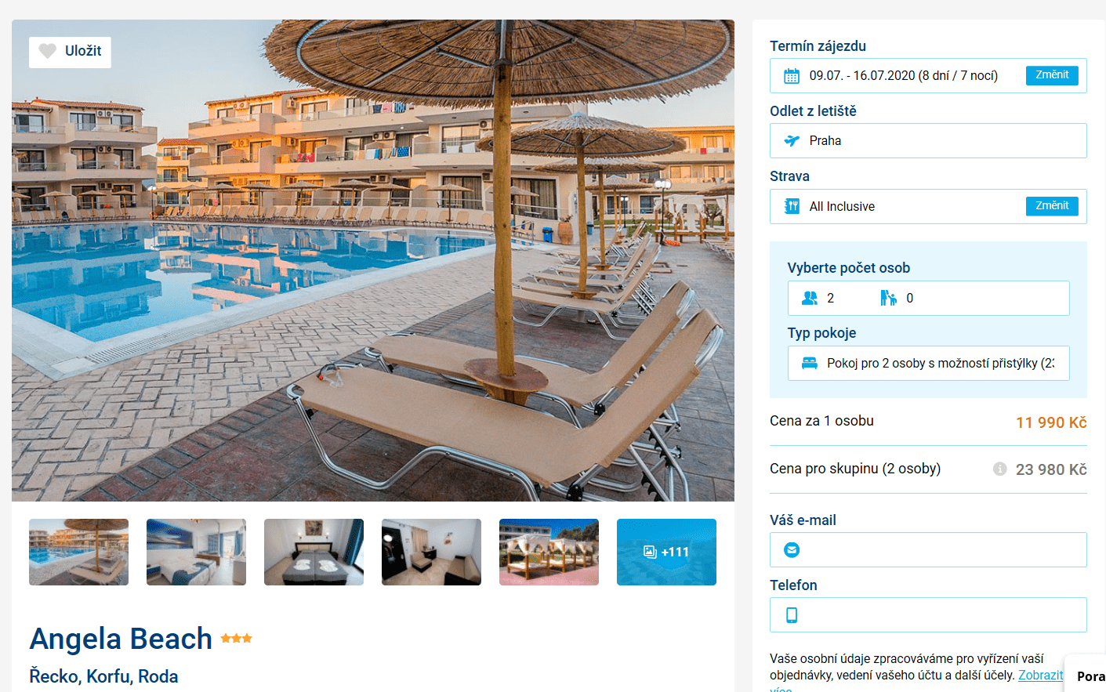Viewport: 1106px width, 692px height.
Task: Click the calendar icon in Termín zájezdu
Action: click(x=792, y=76)
